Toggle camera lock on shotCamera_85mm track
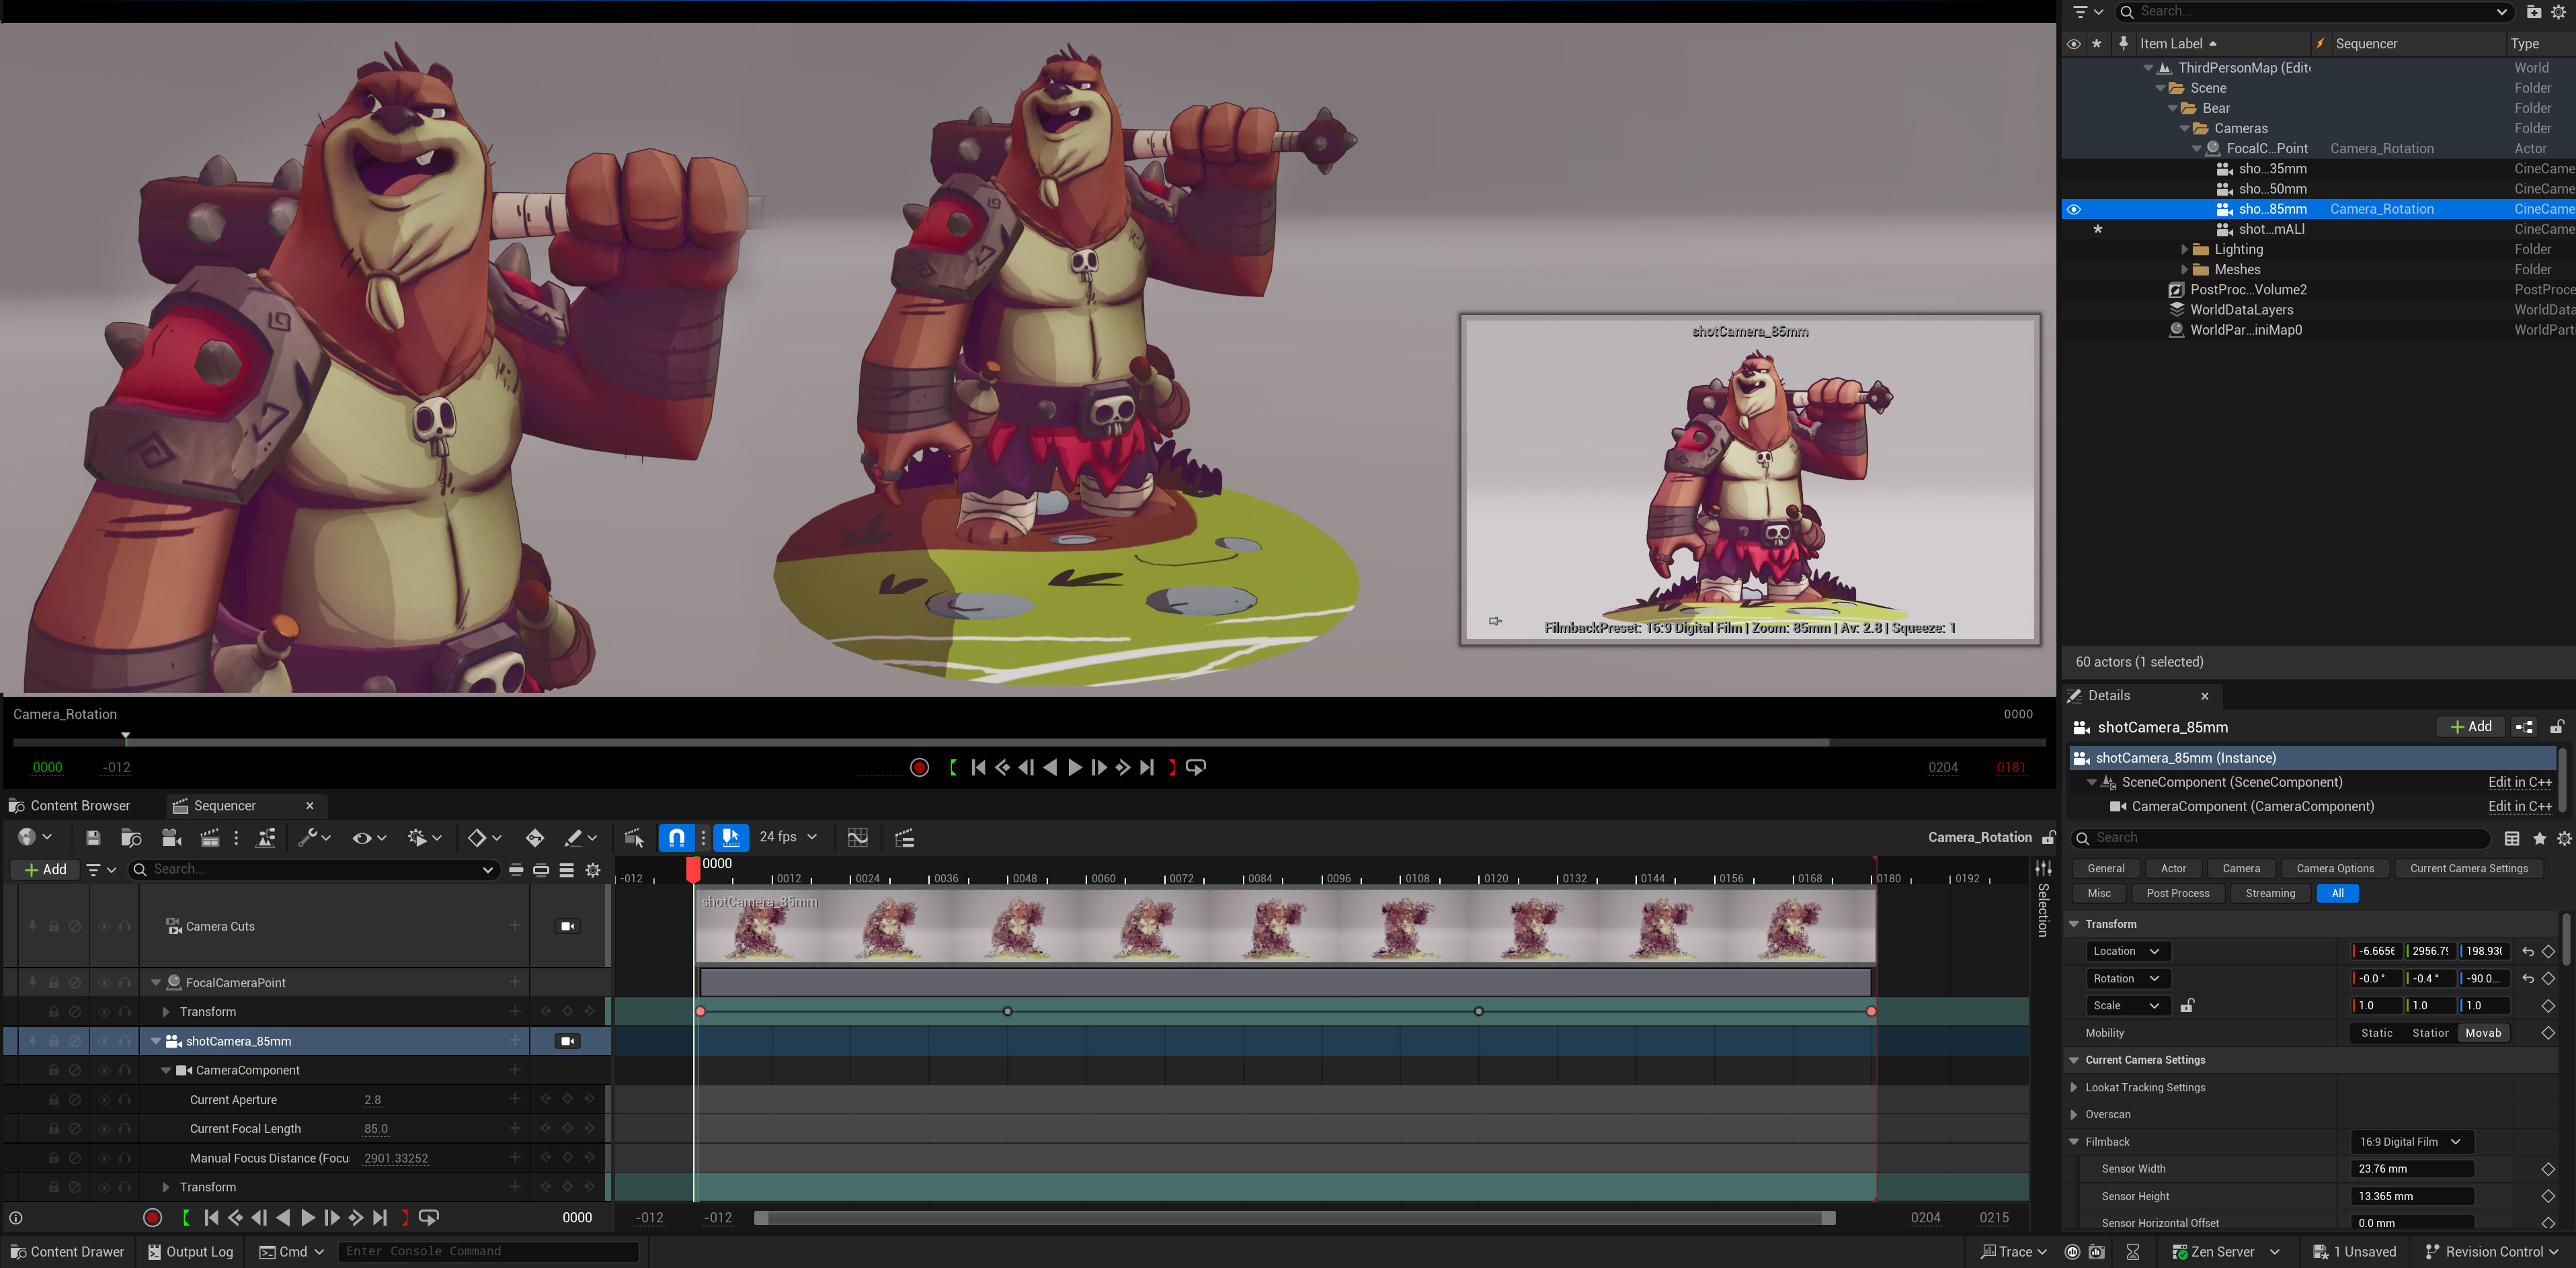2576x1268 pixels. coord(568,1041)
